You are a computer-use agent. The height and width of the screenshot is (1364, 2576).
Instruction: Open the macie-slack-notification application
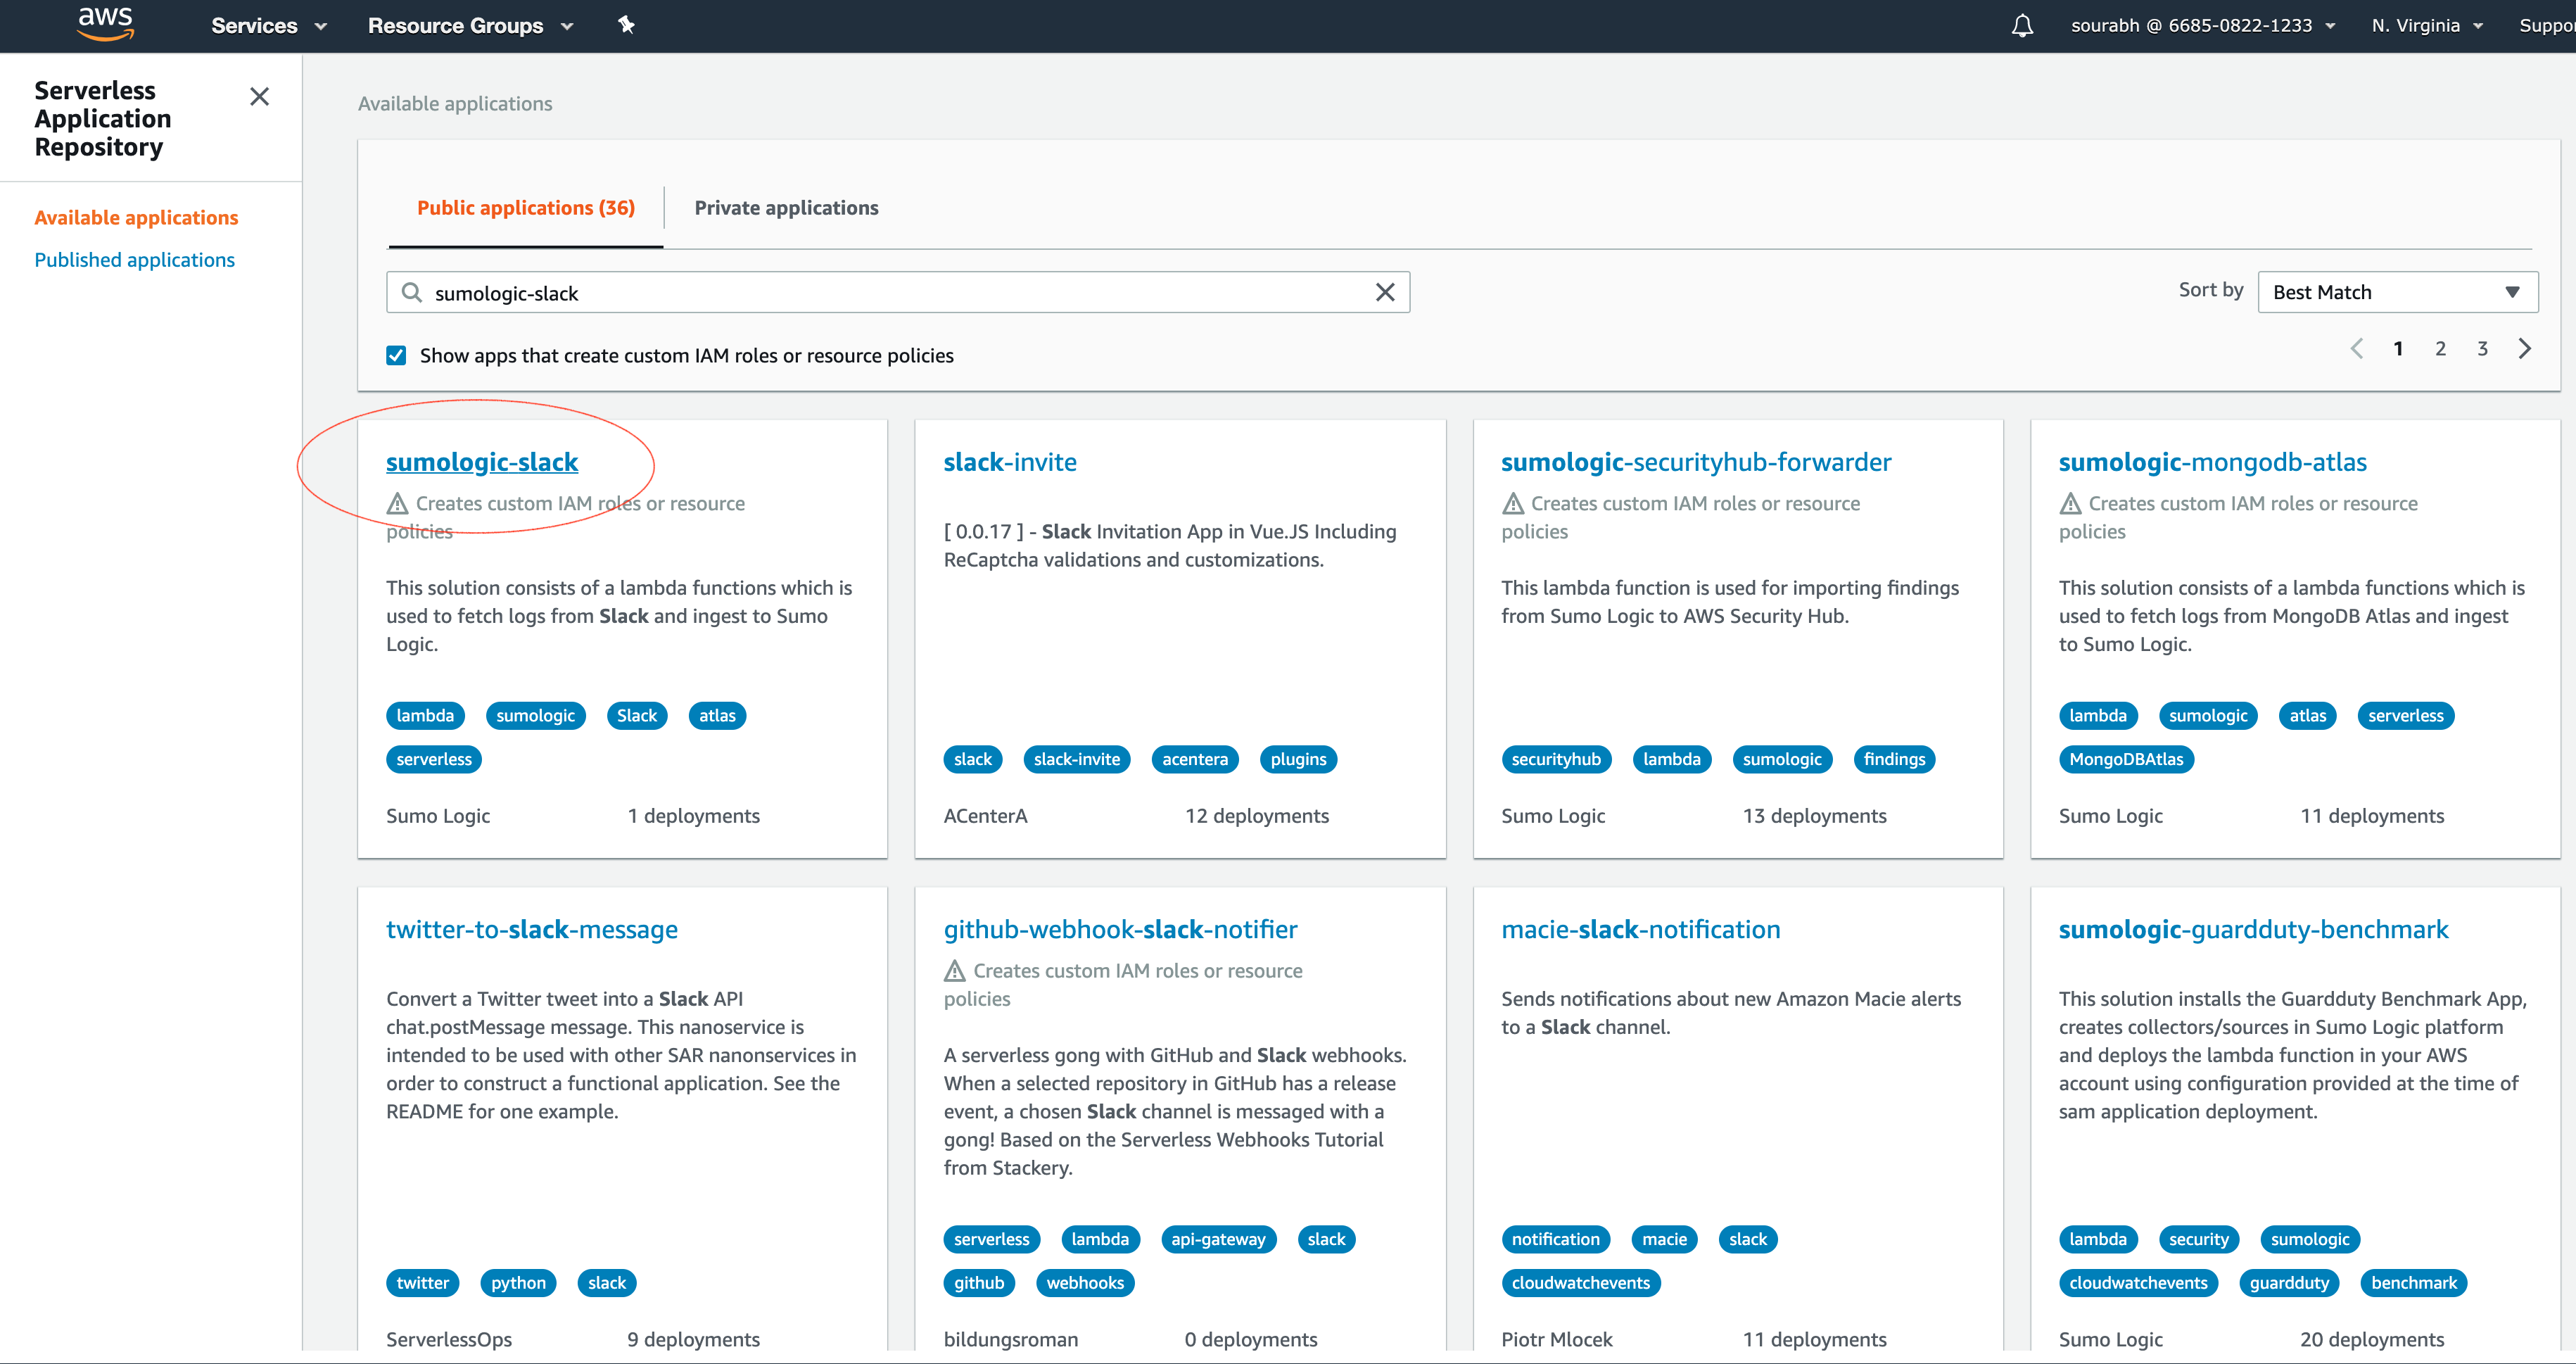click(1640, 929)
